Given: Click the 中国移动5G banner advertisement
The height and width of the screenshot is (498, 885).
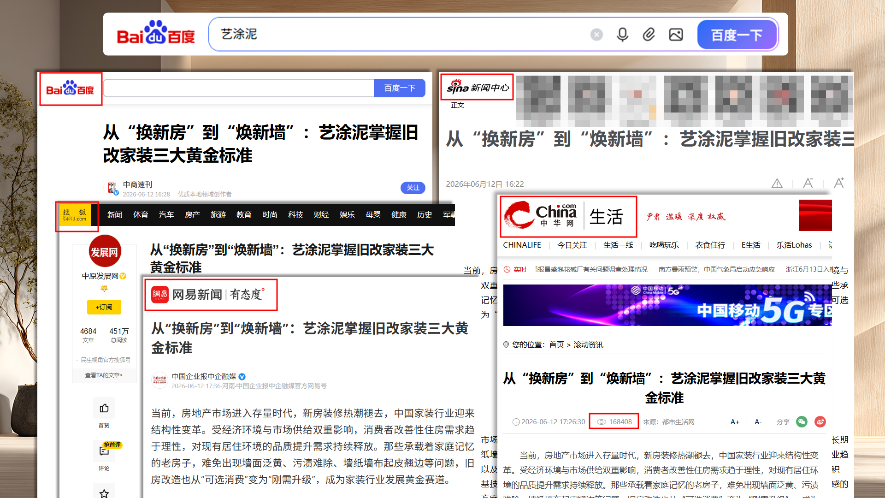Looking at the screenshot, I should pyautogui.click(x=667, y=305).
